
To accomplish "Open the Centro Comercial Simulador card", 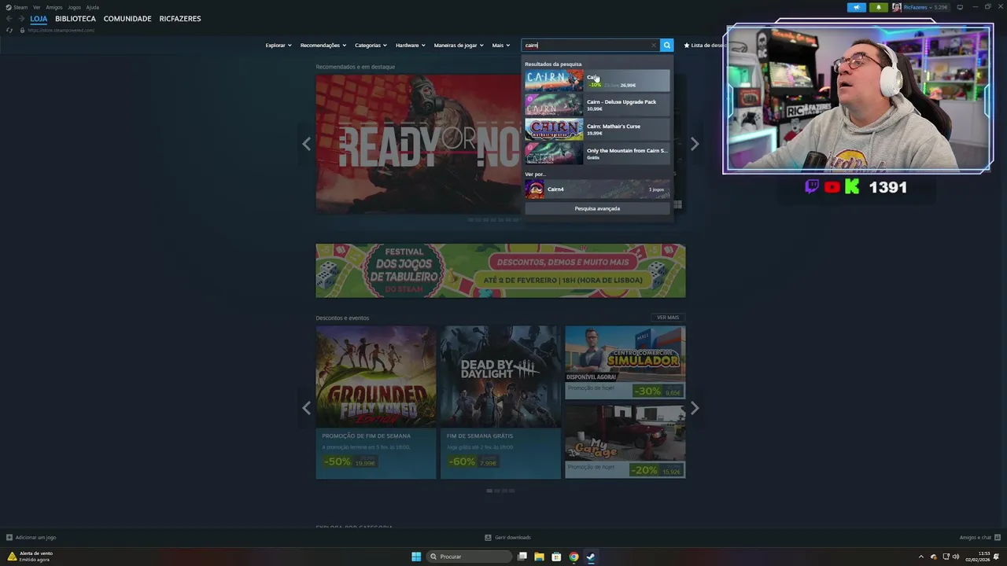I will [625, 362].
